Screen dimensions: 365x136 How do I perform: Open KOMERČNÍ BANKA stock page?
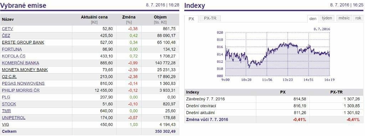[20, 63]
